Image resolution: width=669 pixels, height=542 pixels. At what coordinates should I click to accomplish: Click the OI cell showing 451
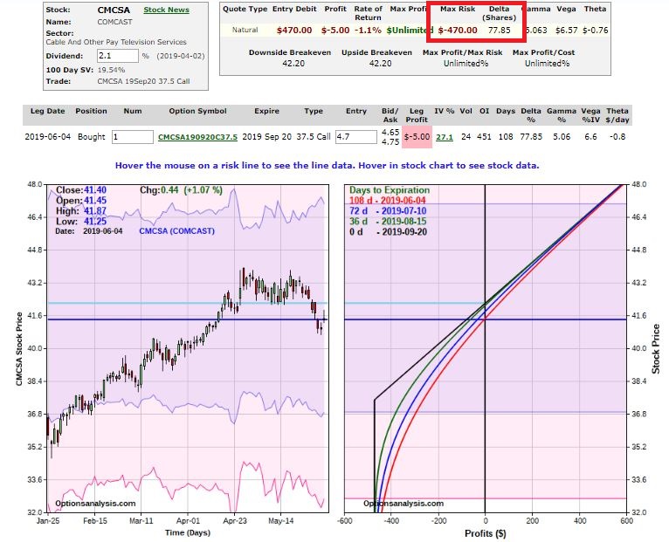coord(484,137)
